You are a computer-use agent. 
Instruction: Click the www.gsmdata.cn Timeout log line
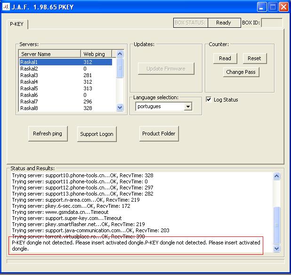[60, 212]
